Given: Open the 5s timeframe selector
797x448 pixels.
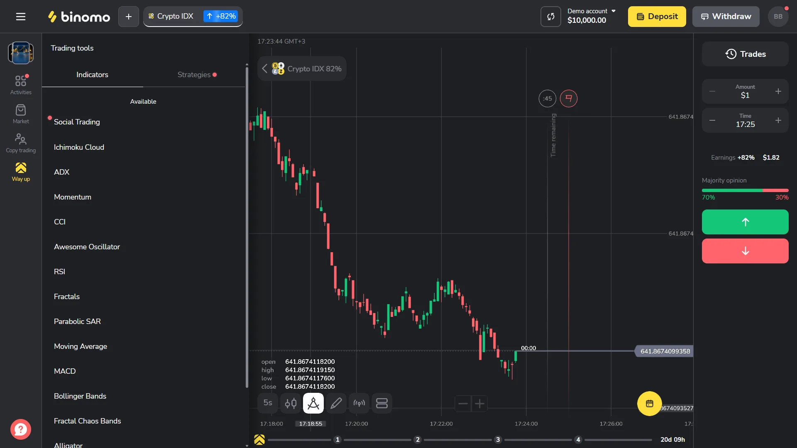Looking at the screenshot, I should [268, 403].
